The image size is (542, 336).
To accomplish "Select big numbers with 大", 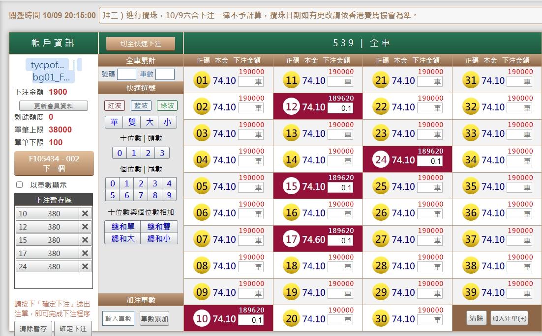I will (x=150, y=122).
